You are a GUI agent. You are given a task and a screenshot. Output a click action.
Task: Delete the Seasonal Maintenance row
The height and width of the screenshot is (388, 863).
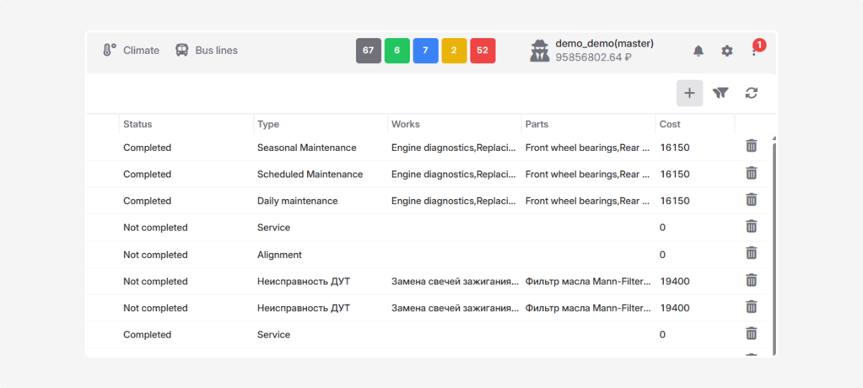(x=752, y=147)
